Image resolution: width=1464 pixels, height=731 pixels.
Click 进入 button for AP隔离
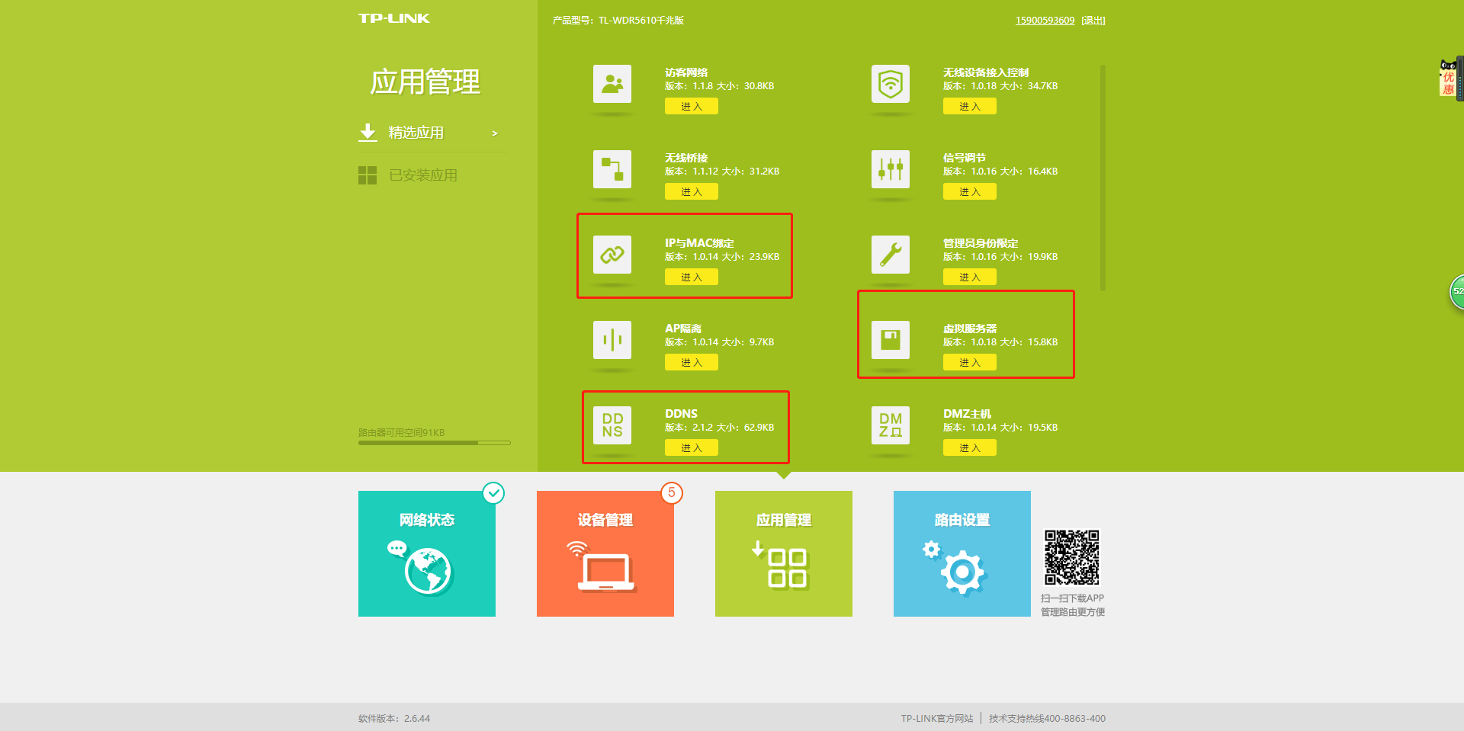692,363
